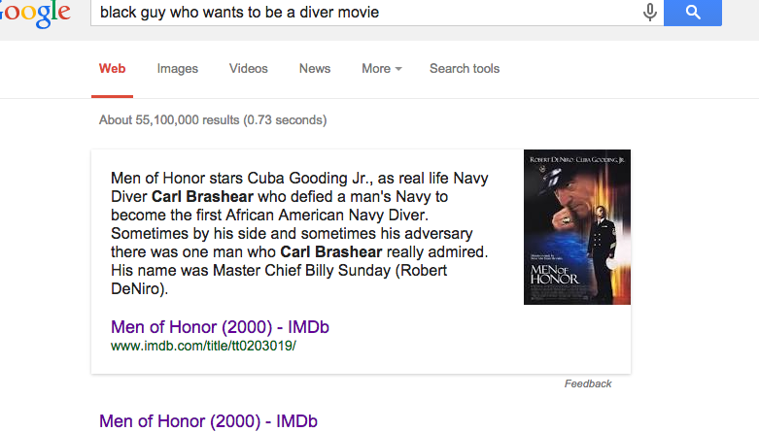Click the Feedback link below the card
Image resolution: width=759 pixels, height=432 pixels.
click(x=588, y=384)
